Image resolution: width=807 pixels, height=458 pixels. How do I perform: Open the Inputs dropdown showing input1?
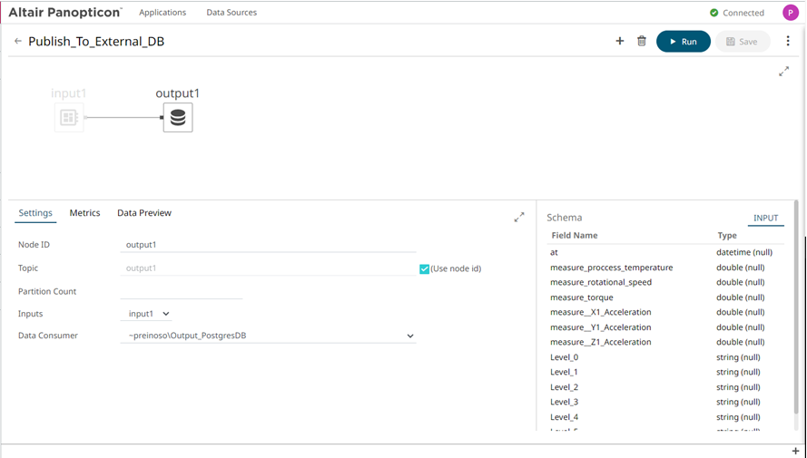149,314
